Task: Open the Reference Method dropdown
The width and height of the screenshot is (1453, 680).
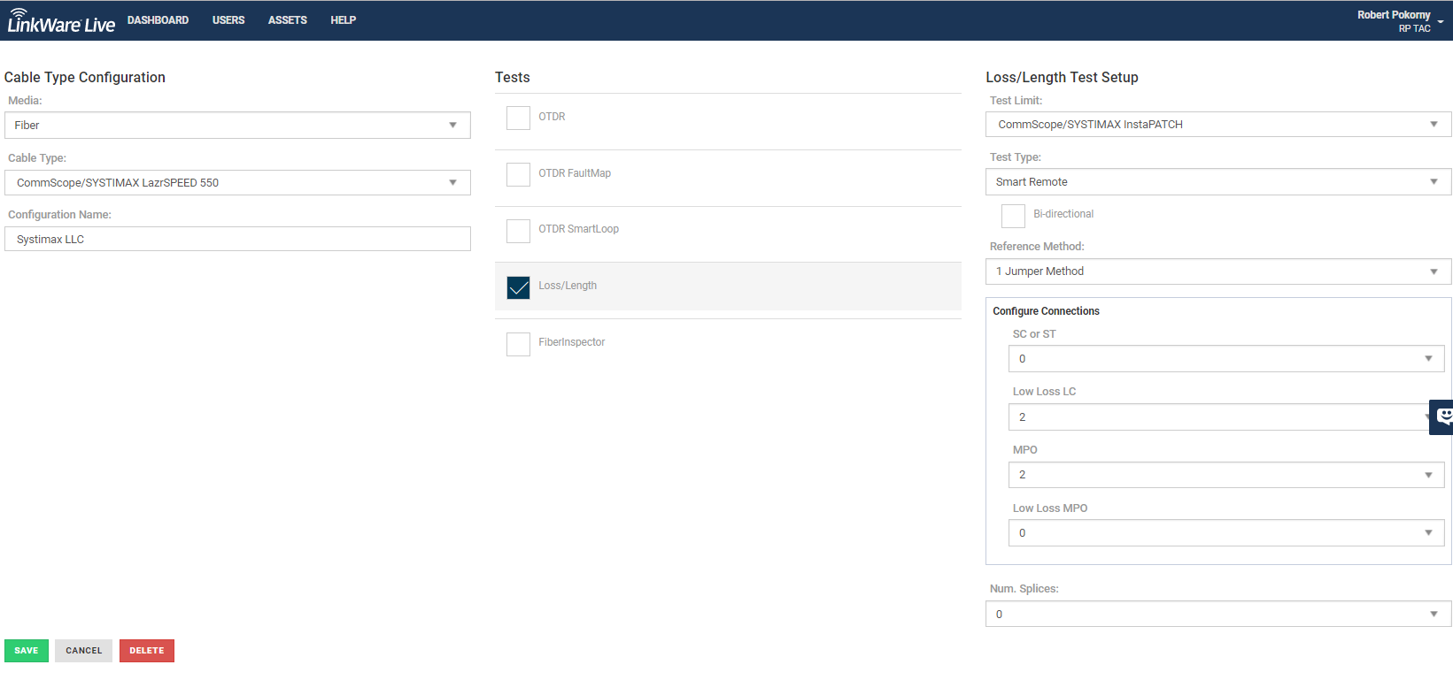Action: 1218,271
